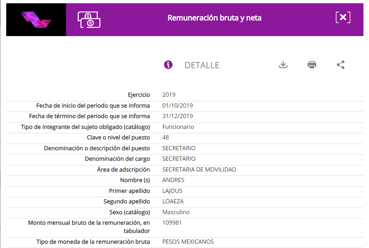The image size is (369, 248).
Task: Click the start date 01/10/2019
Action: click(x=178, y=106)
